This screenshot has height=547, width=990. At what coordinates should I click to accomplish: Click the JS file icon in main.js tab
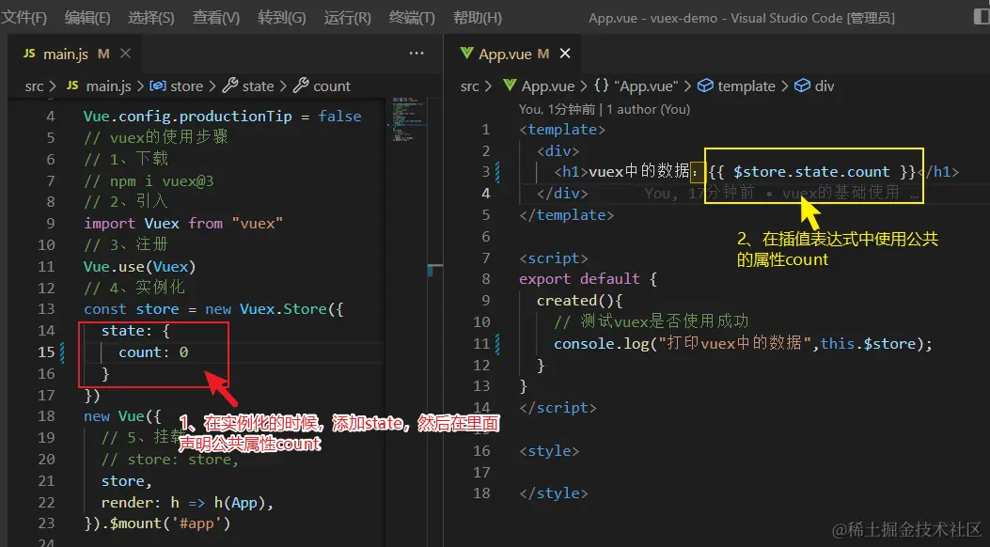point(29,54)
